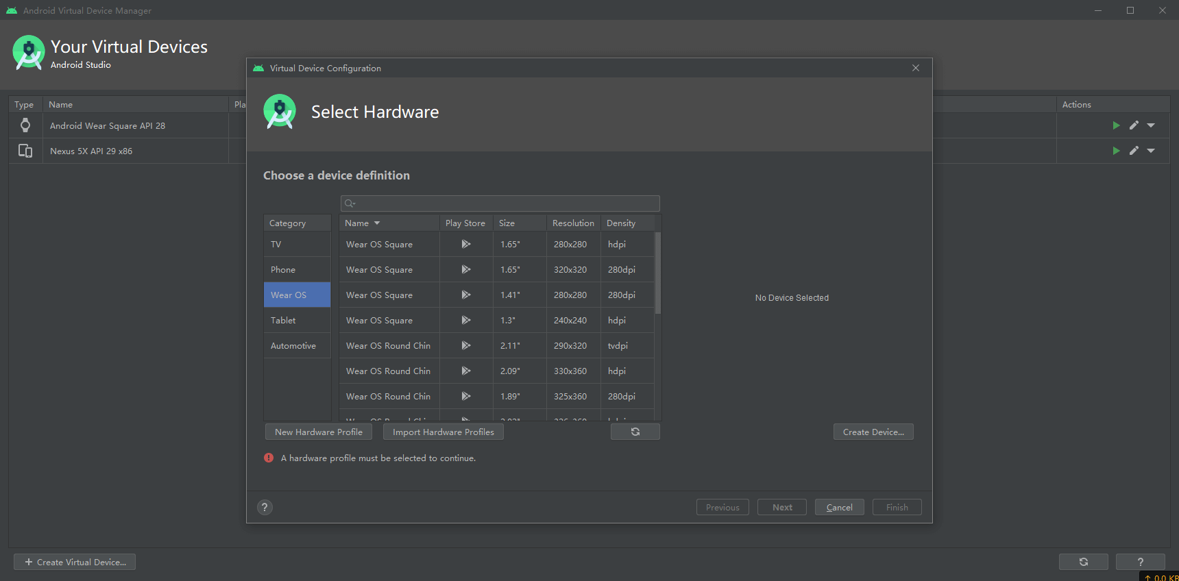This screenshot has height=581, width=1179.
Task: Launch the Nexus 5X API 29 emulator
Action: coord(1116,151)
